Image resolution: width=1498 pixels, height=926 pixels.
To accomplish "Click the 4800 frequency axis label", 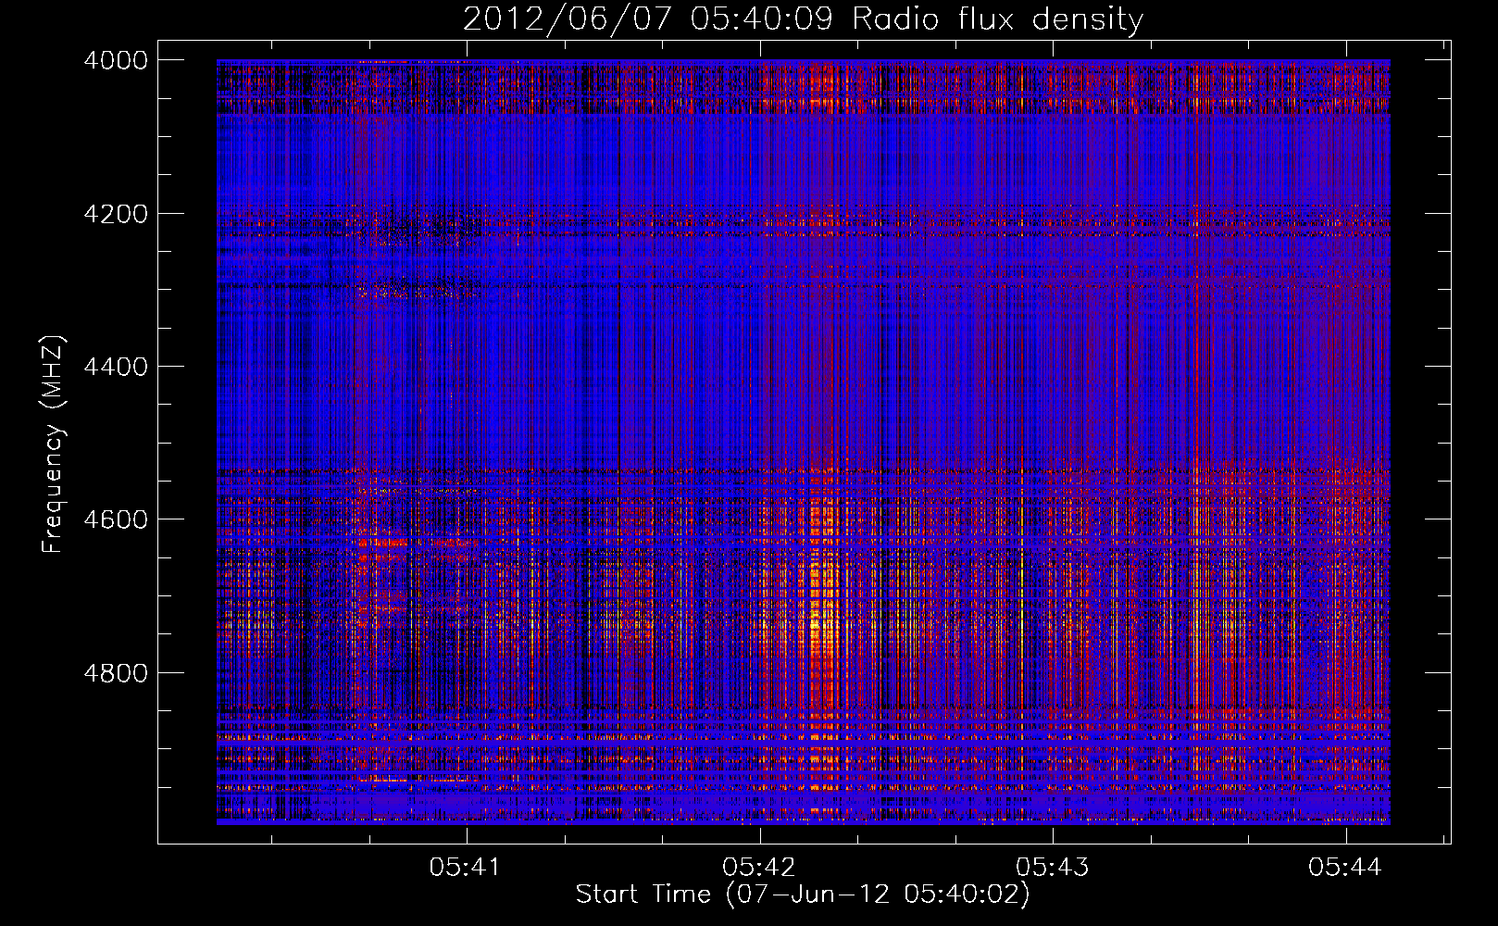I will [x=116, y=673].
